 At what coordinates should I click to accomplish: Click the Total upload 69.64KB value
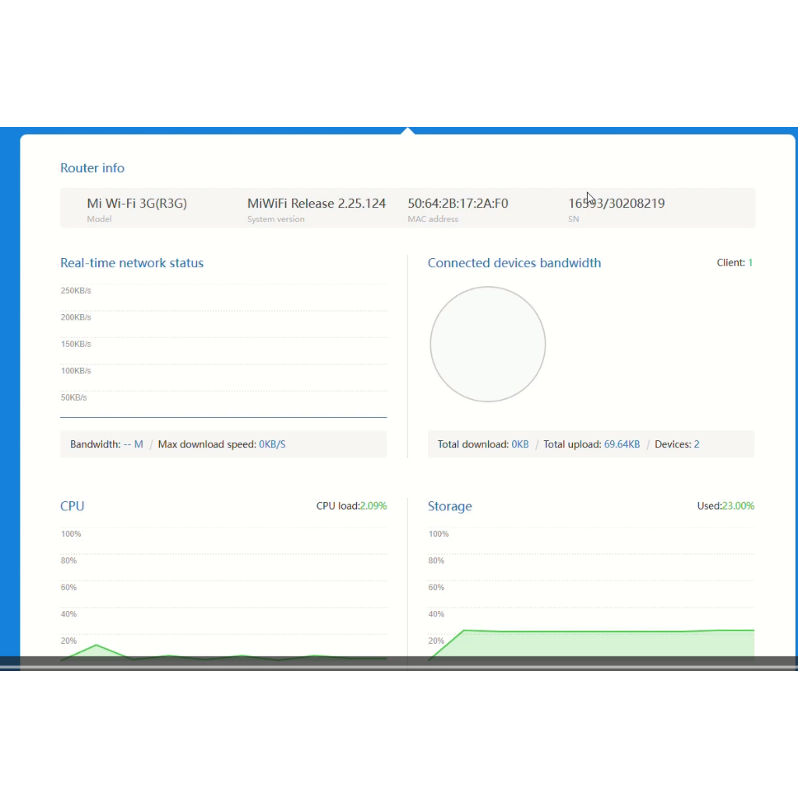point(622,444)
